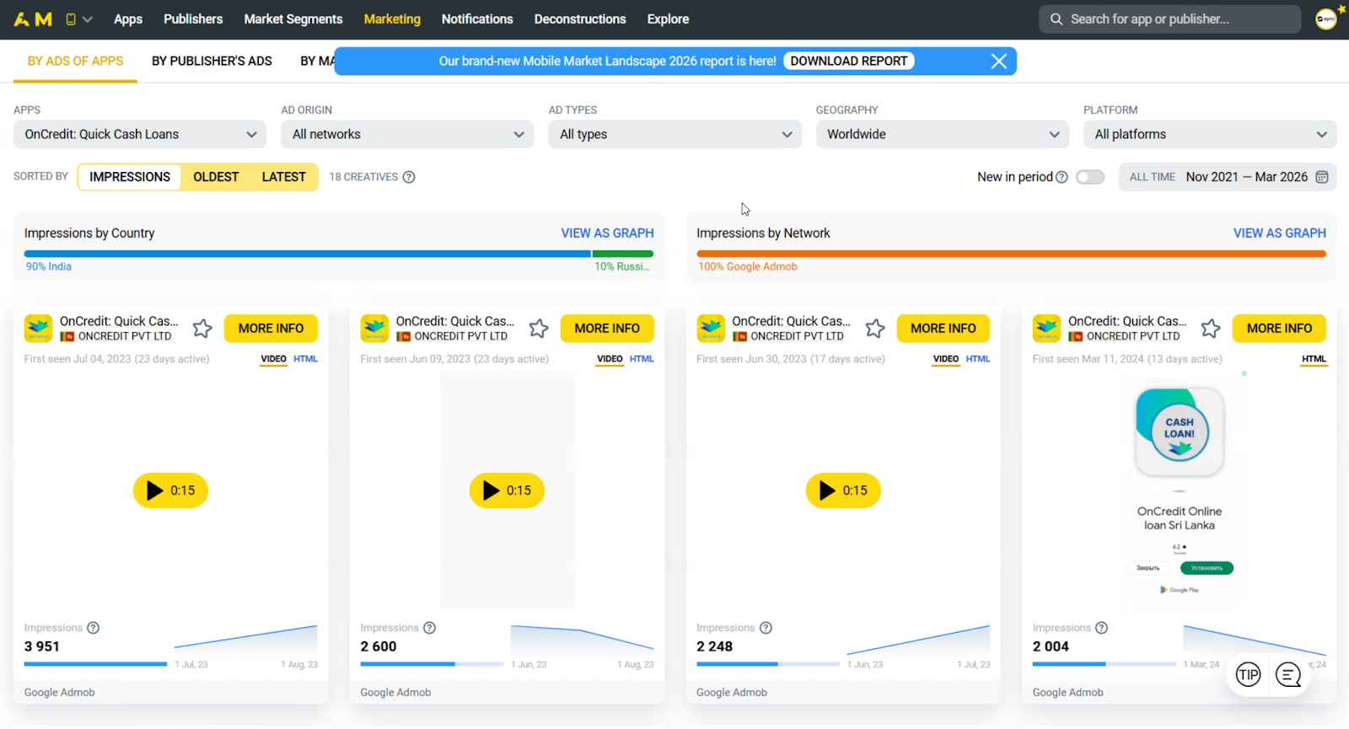This screenshot has height=729, width=1349.
Task: Open the TIP help icon
Action: pos(1248,674)
